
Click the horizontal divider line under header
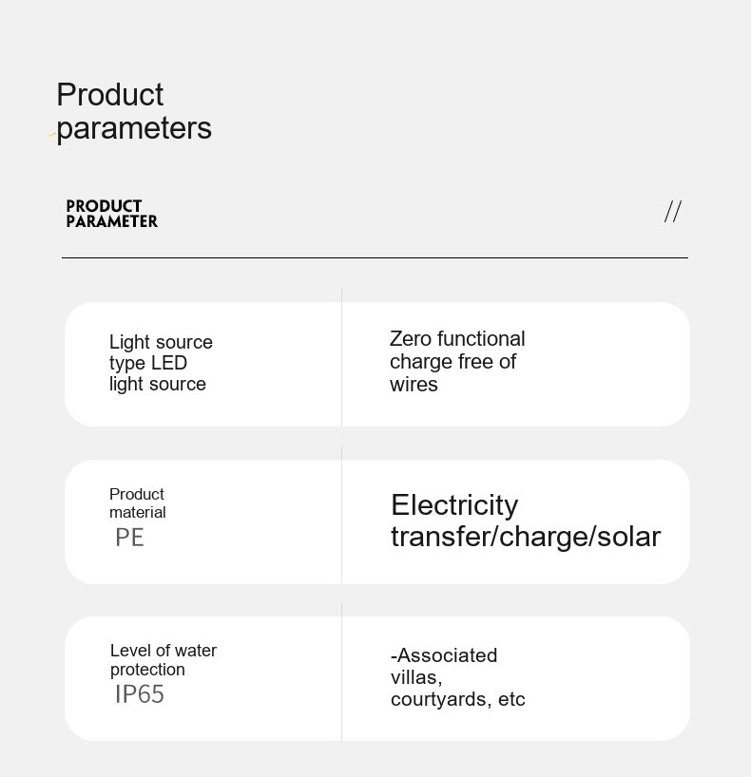375,257
